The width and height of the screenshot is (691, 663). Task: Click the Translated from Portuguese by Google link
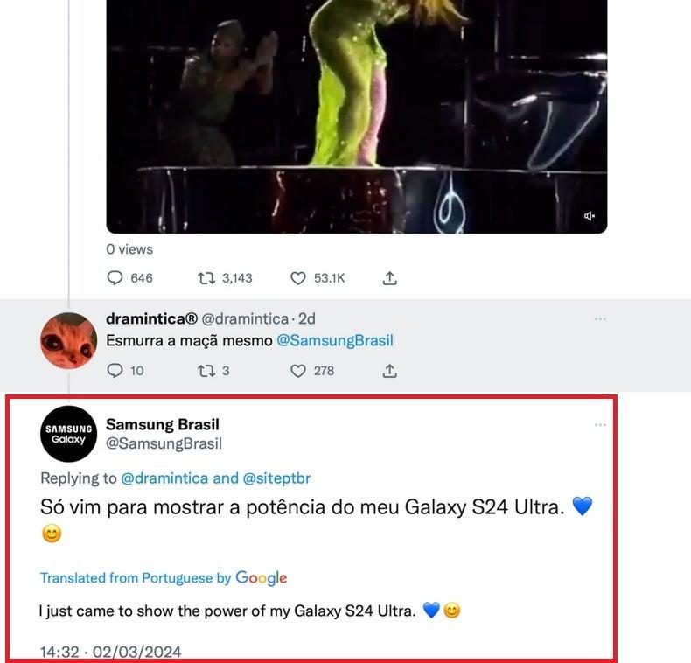pyautogui.click(x=164, y=578)
